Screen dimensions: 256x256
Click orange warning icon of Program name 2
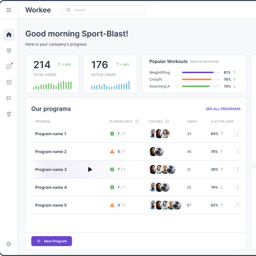point(112,152)
